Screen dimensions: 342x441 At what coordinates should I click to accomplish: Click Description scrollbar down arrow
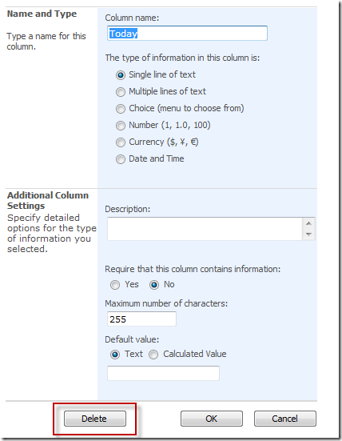[x=309, y=235]
